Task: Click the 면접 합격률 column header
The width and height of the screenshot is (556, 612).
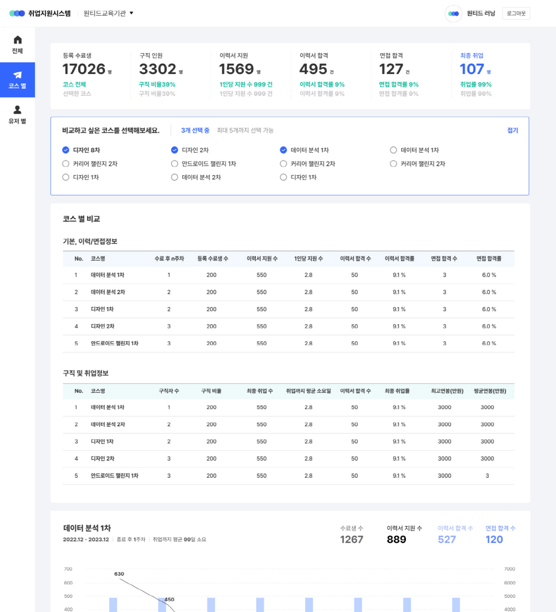Action: pos(489,258)
